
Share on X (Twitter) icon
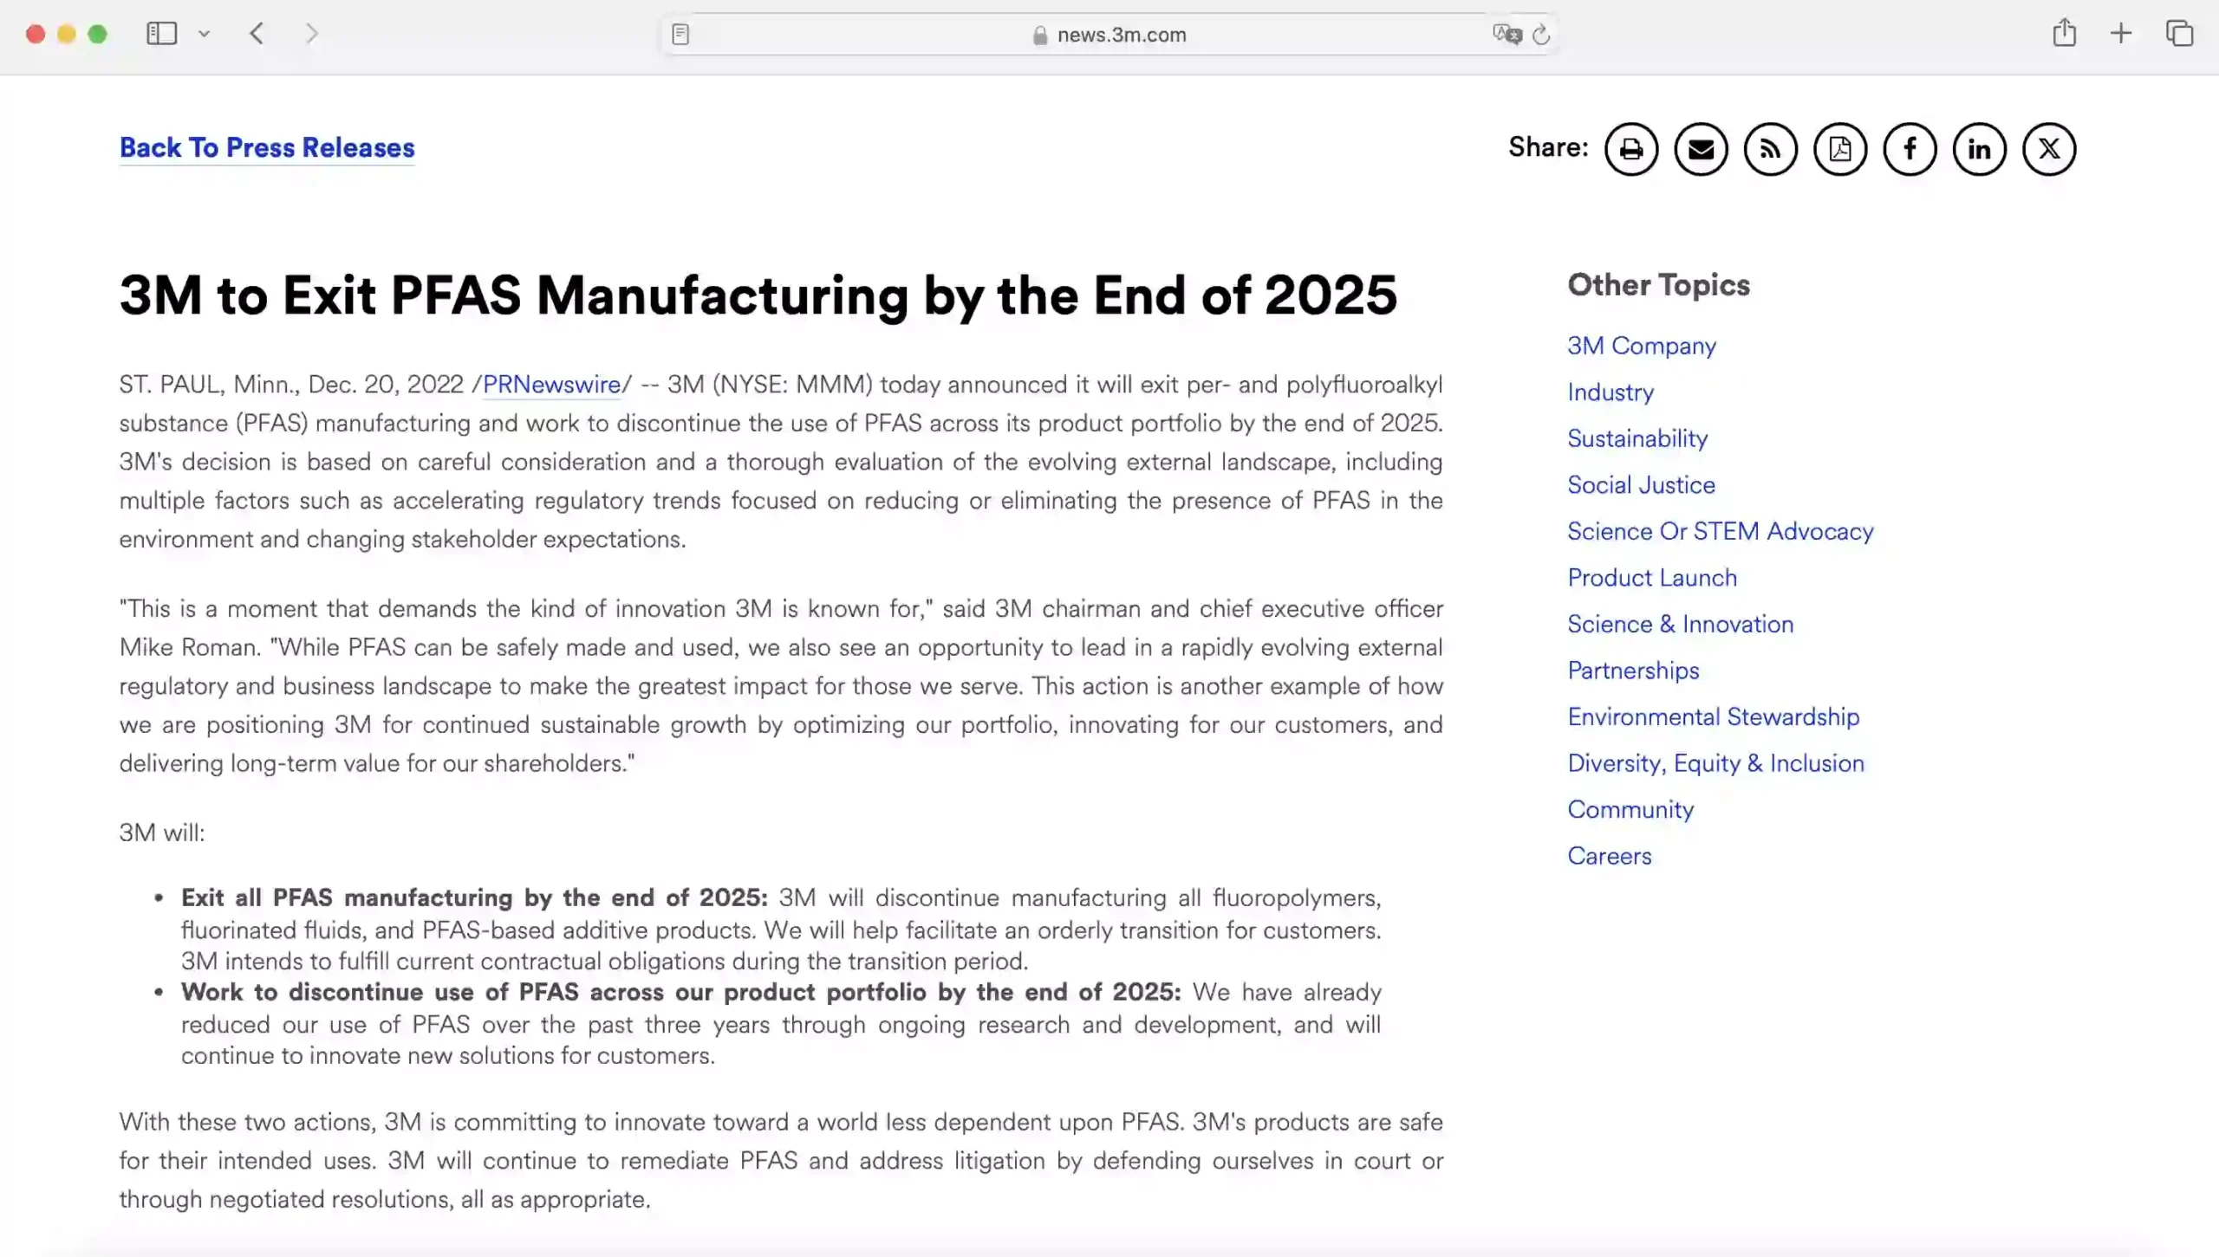[2049, 149]
